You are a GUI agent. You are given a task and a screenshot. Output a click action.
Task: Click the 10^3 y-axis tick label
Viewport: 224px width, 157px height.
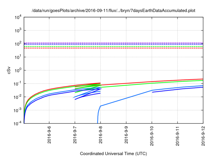click(18, 30)
